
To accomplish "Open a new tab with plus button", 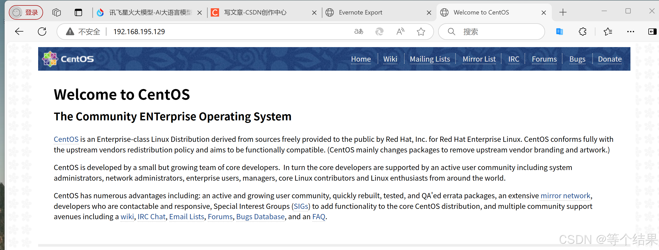I will coord(563,12).
